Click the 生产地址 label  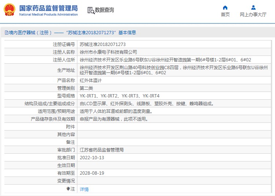[x=66, y=70]
